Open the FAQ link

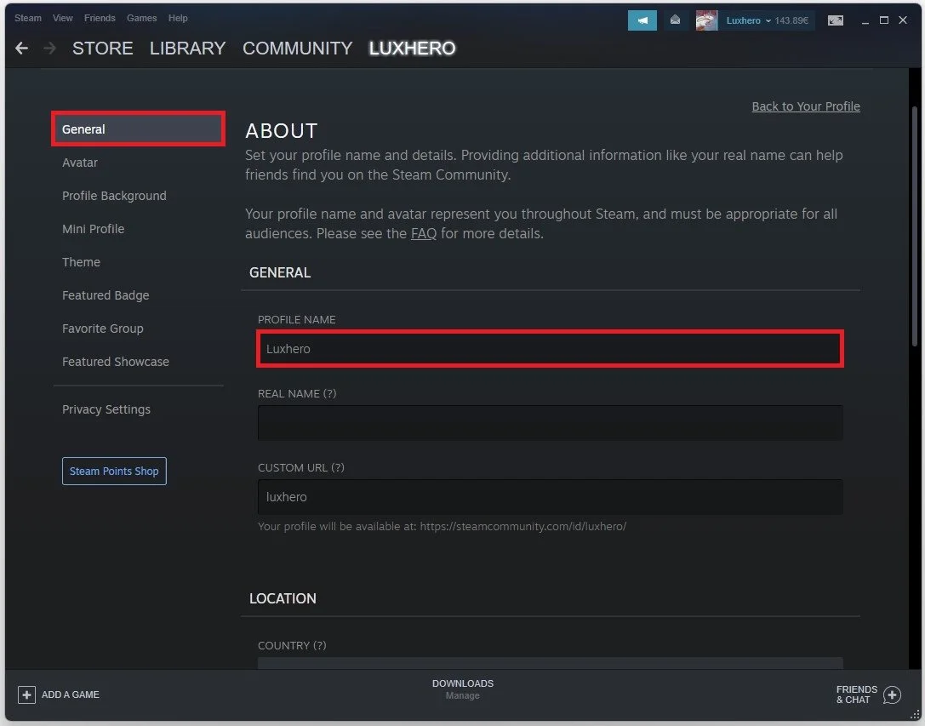[x=424, y=234]
